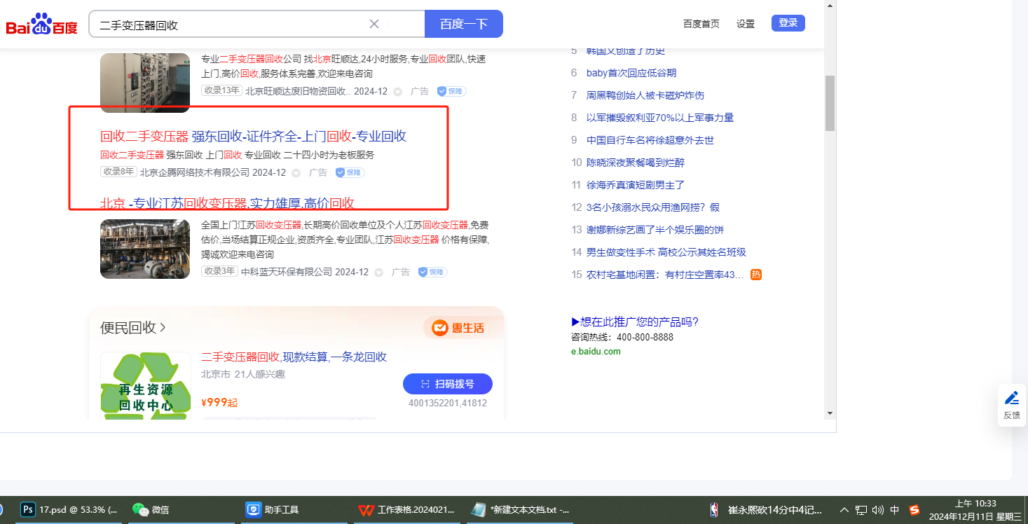Open 百度首页 in the top navigation

[701, 24]
